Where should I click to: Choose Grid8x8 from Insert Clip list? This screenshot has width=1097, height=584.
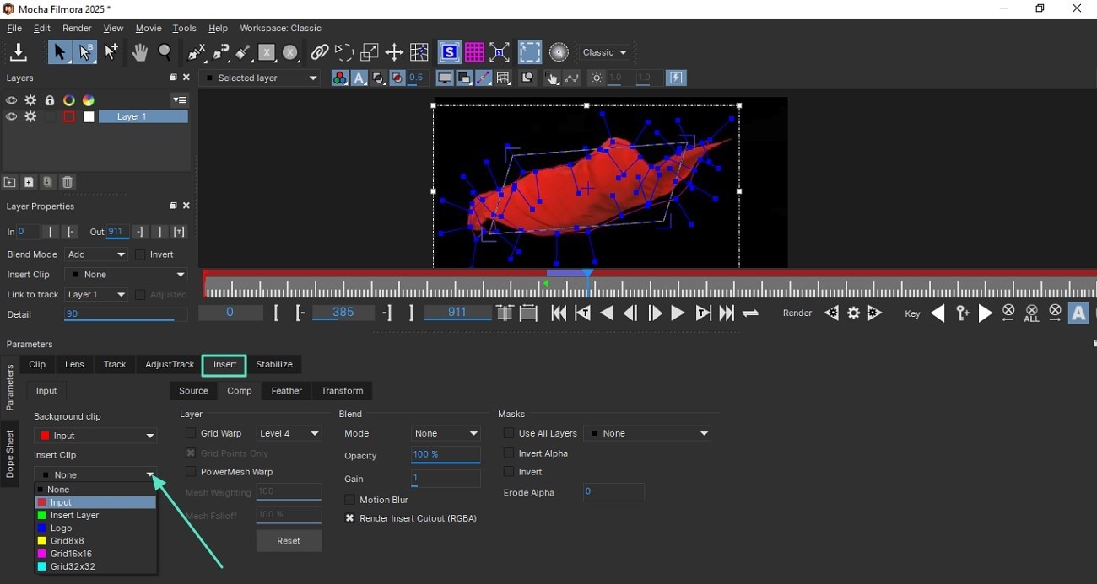point(95,541)
